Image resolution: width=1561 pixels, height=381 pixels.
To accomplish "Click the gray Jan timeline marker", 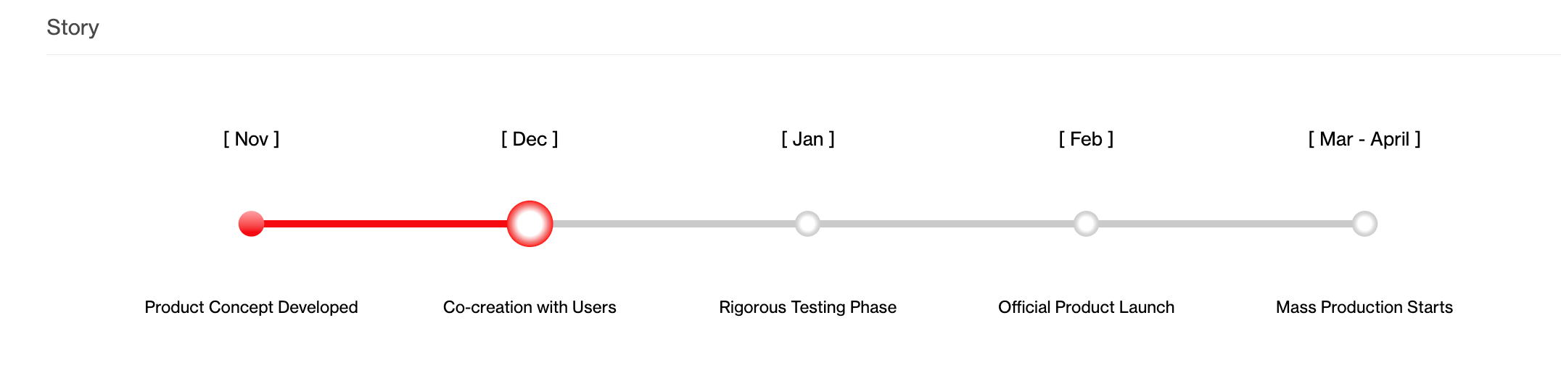I will (807, 224).
